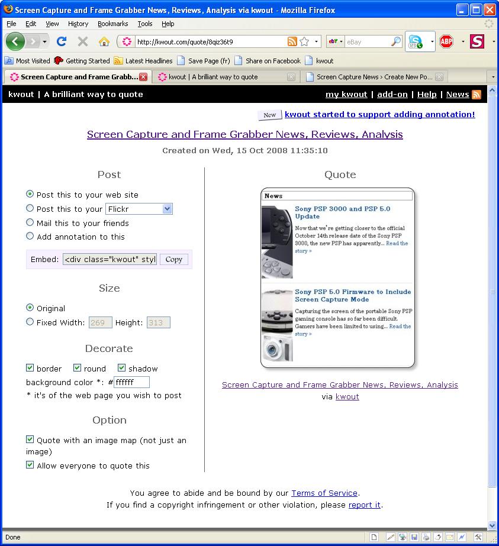Click the lightning bolt icon in status bar

pos(462,537)
